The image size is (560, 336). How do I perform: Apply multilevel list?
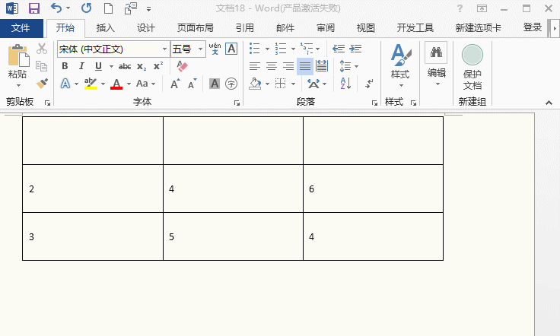point(307,48)
